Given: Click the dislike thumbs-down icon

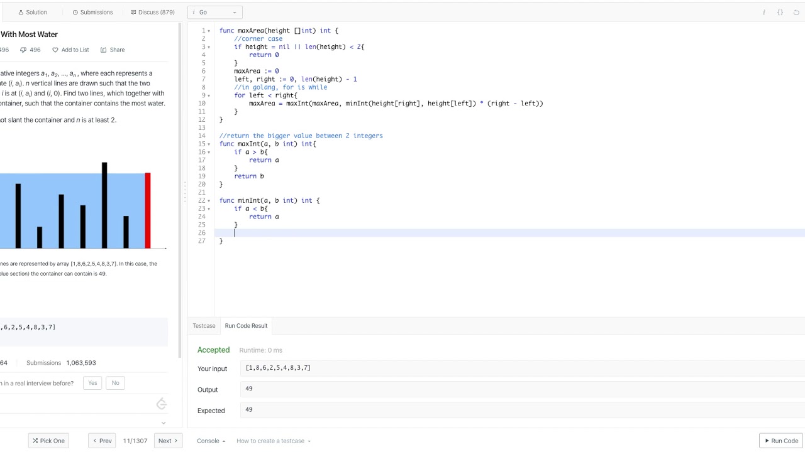Looking at the screenshot, I should coord(23,50).
